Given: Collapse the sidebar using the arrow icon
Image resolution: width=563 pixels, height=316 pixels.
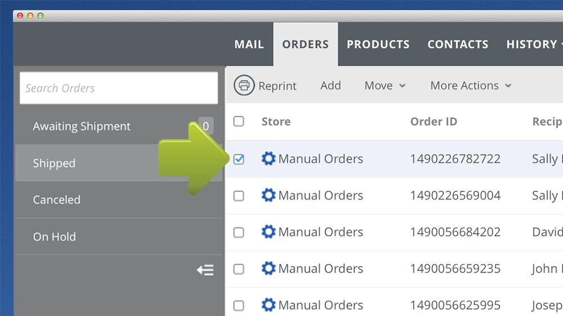Looking at the screenshot, I should pyautogui.click(x=205, y=270).
